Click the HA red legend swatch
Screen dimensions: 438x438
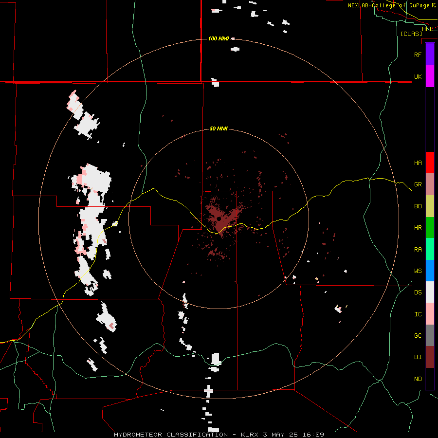430,163
